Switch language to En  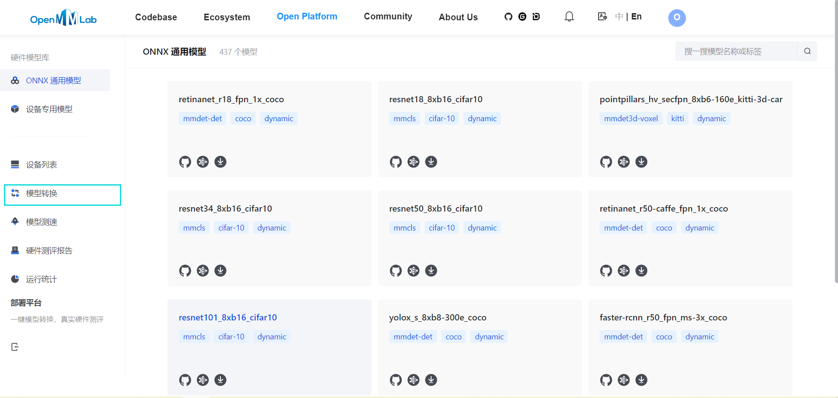click(636, 16)
